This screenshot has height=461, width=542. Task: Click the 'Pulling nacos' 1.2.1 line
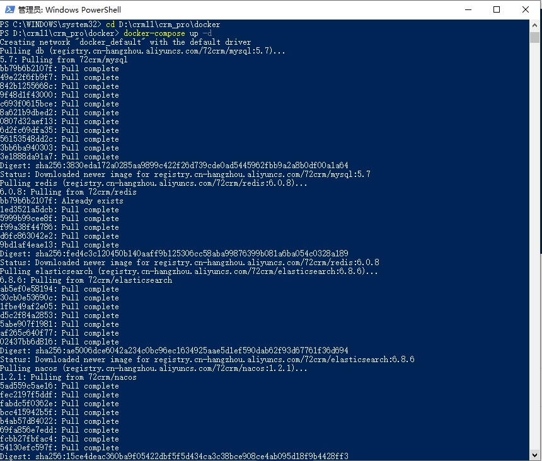154,368
